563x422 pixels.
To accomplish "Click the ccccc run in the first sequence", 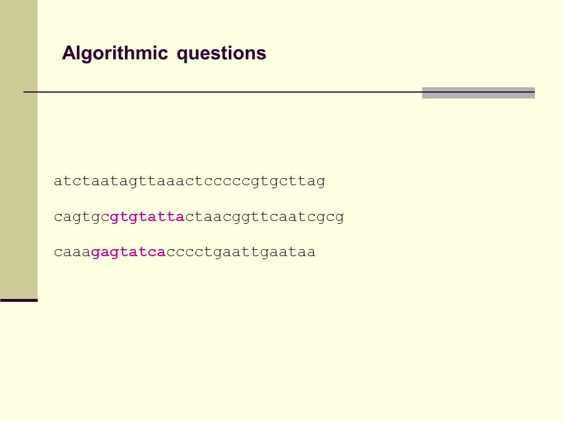I will (227, 182).
